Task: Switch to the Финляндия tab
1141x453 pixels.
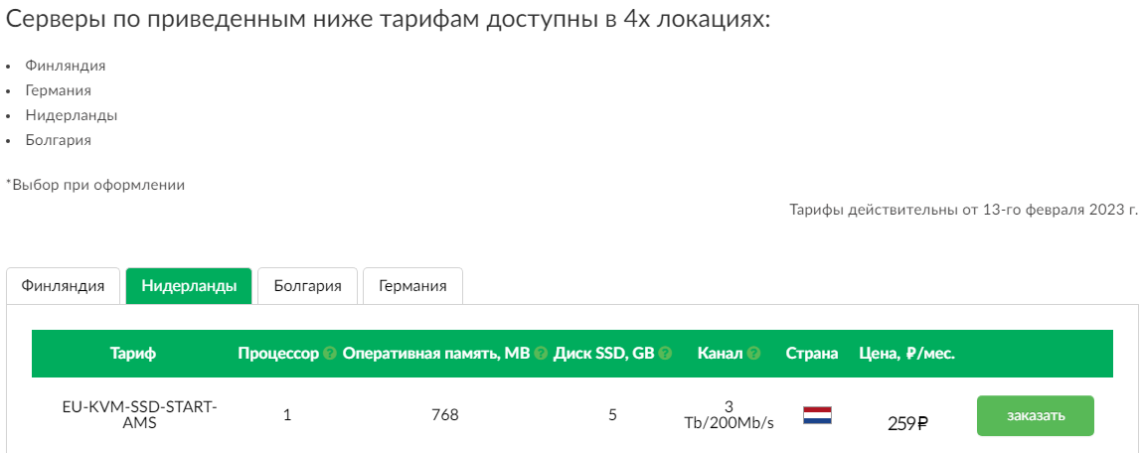Action: point(63,286)
